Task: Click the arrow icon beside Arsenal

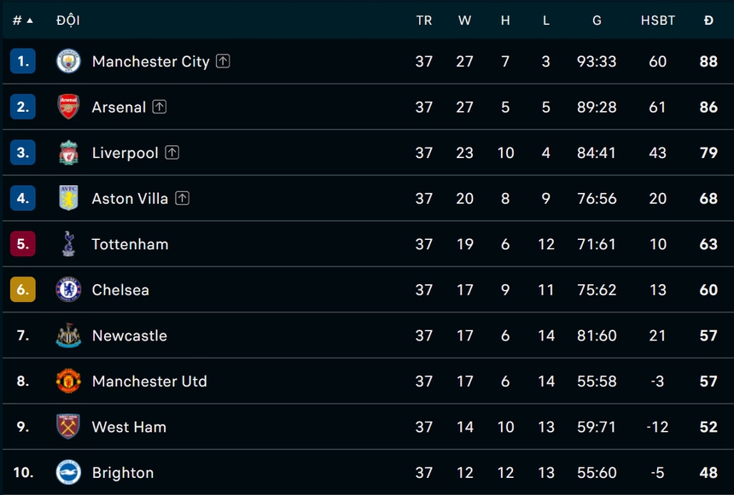Action: (160, 107)
